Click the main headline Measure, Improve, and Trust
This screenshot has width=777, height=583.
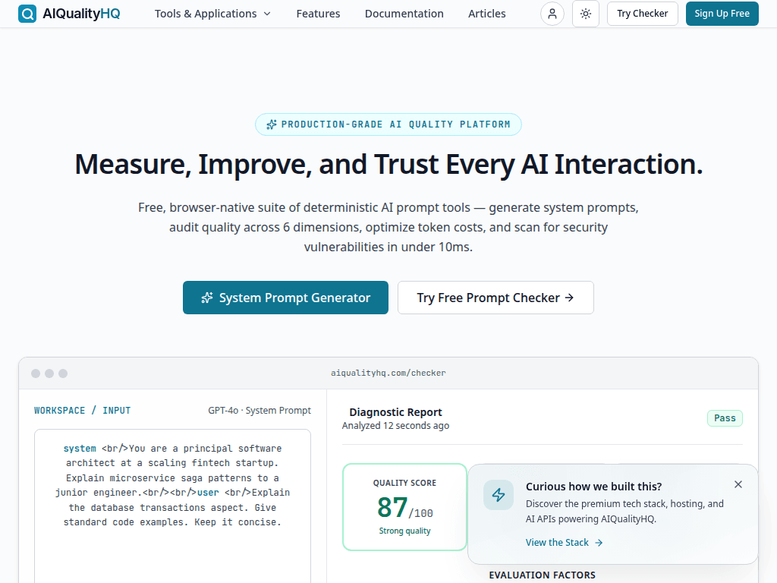click(388, 165)
